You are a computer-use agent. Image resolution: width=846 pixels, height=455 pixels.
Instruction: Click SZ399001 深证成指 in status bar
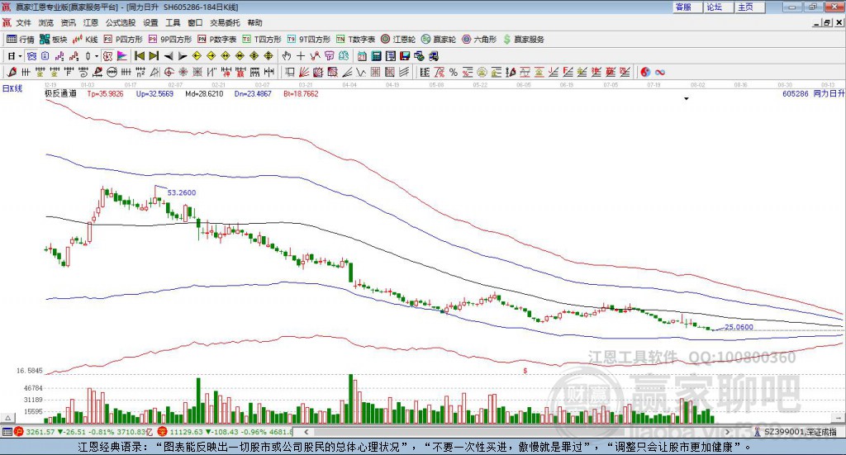(x=800, y=432)
